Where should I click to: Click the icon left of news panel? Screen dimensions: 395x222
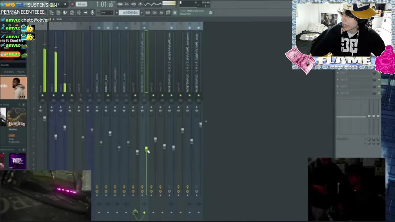175,12
